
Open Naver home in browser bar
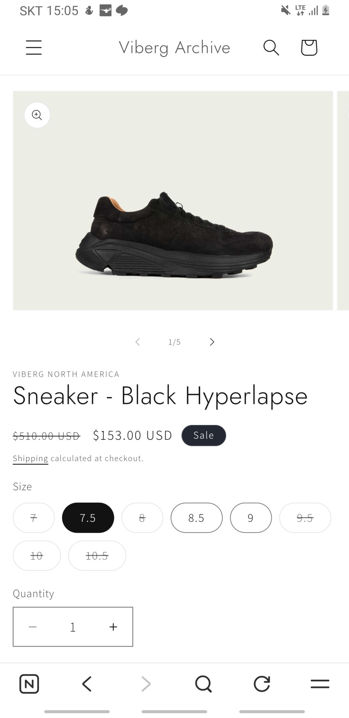(x=29, y=684)
